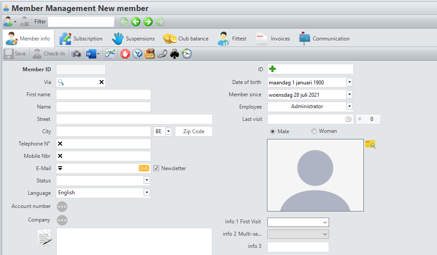The height and width of the screenshot is (255, 437).
Task: Open the Date of birth date picker
Action: coord(349,82)
